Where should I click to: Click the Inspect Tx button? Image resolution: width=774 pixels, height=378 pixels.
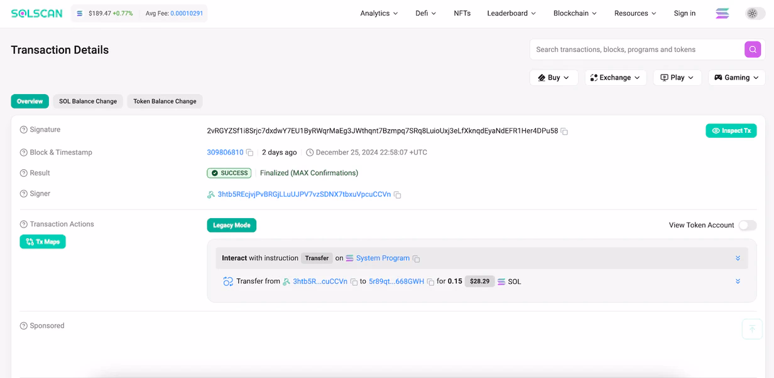pyautogui.click(x=731, y=130)
